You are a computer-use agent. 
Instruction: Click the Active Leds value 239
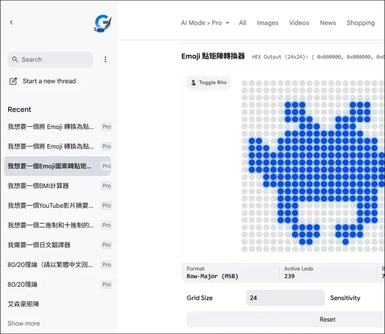289,276
